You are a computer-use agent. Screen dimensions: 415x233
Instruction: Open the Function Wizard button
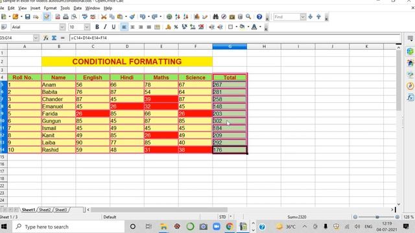(46, 38)
